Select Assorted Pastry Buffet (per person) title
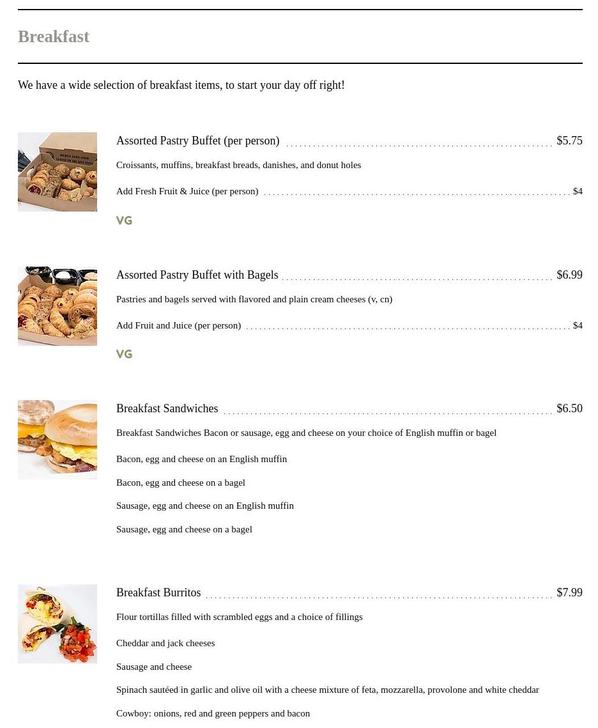The width and height of the screenshot is (598, 728). coord(197,141)
